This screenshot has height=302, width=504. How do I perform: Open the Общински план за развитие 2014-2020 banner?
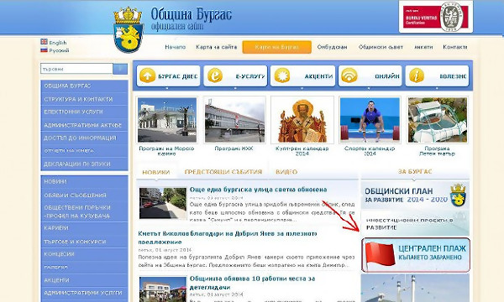tap(415, 195)
